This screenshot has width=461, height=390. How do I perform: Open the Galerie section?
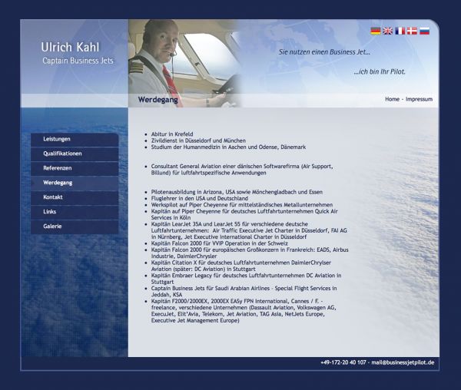tap(75, 226)
